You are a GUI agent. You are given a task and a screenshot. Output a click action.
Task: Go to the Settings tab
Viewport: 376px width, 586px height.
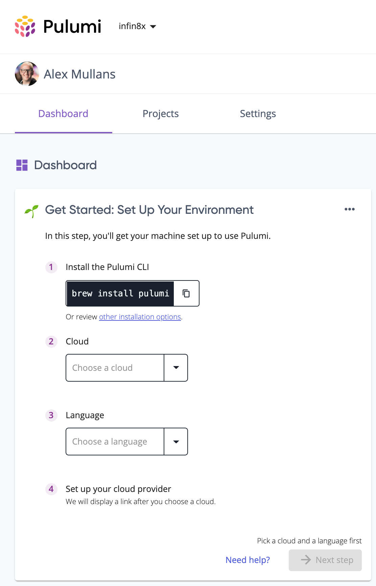pyautogui.click(x=258, y=114)
